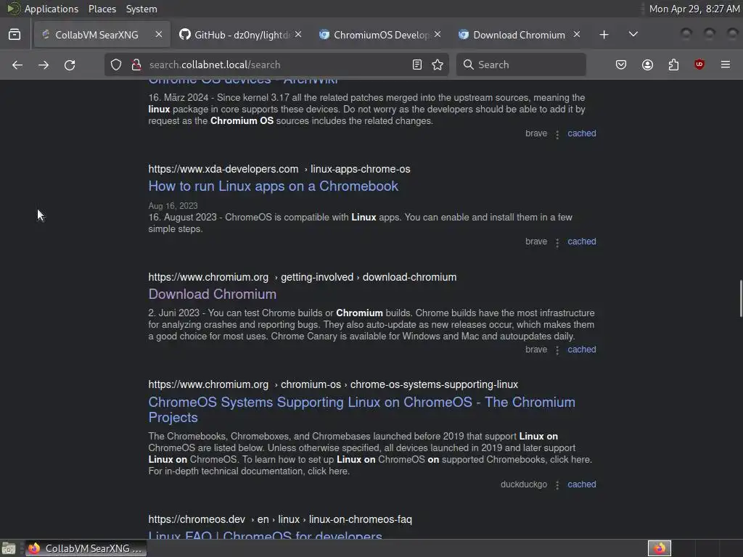
Task: Open Firefox View tab overview icon
Action: pyautogui.click(x=15, y=35)
